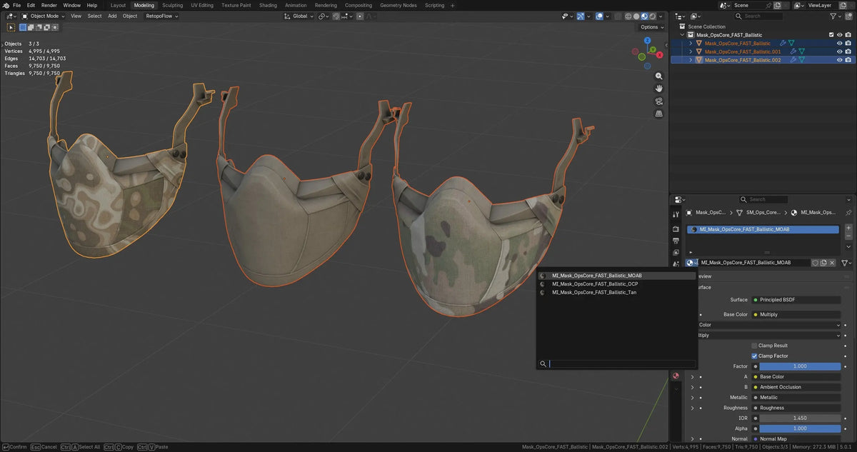Click the fake user shield icon for material

point(815,263)
